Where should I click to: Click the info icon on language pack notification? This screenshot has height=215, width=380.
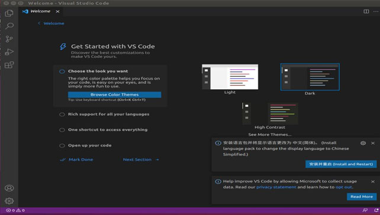(218, 143)
